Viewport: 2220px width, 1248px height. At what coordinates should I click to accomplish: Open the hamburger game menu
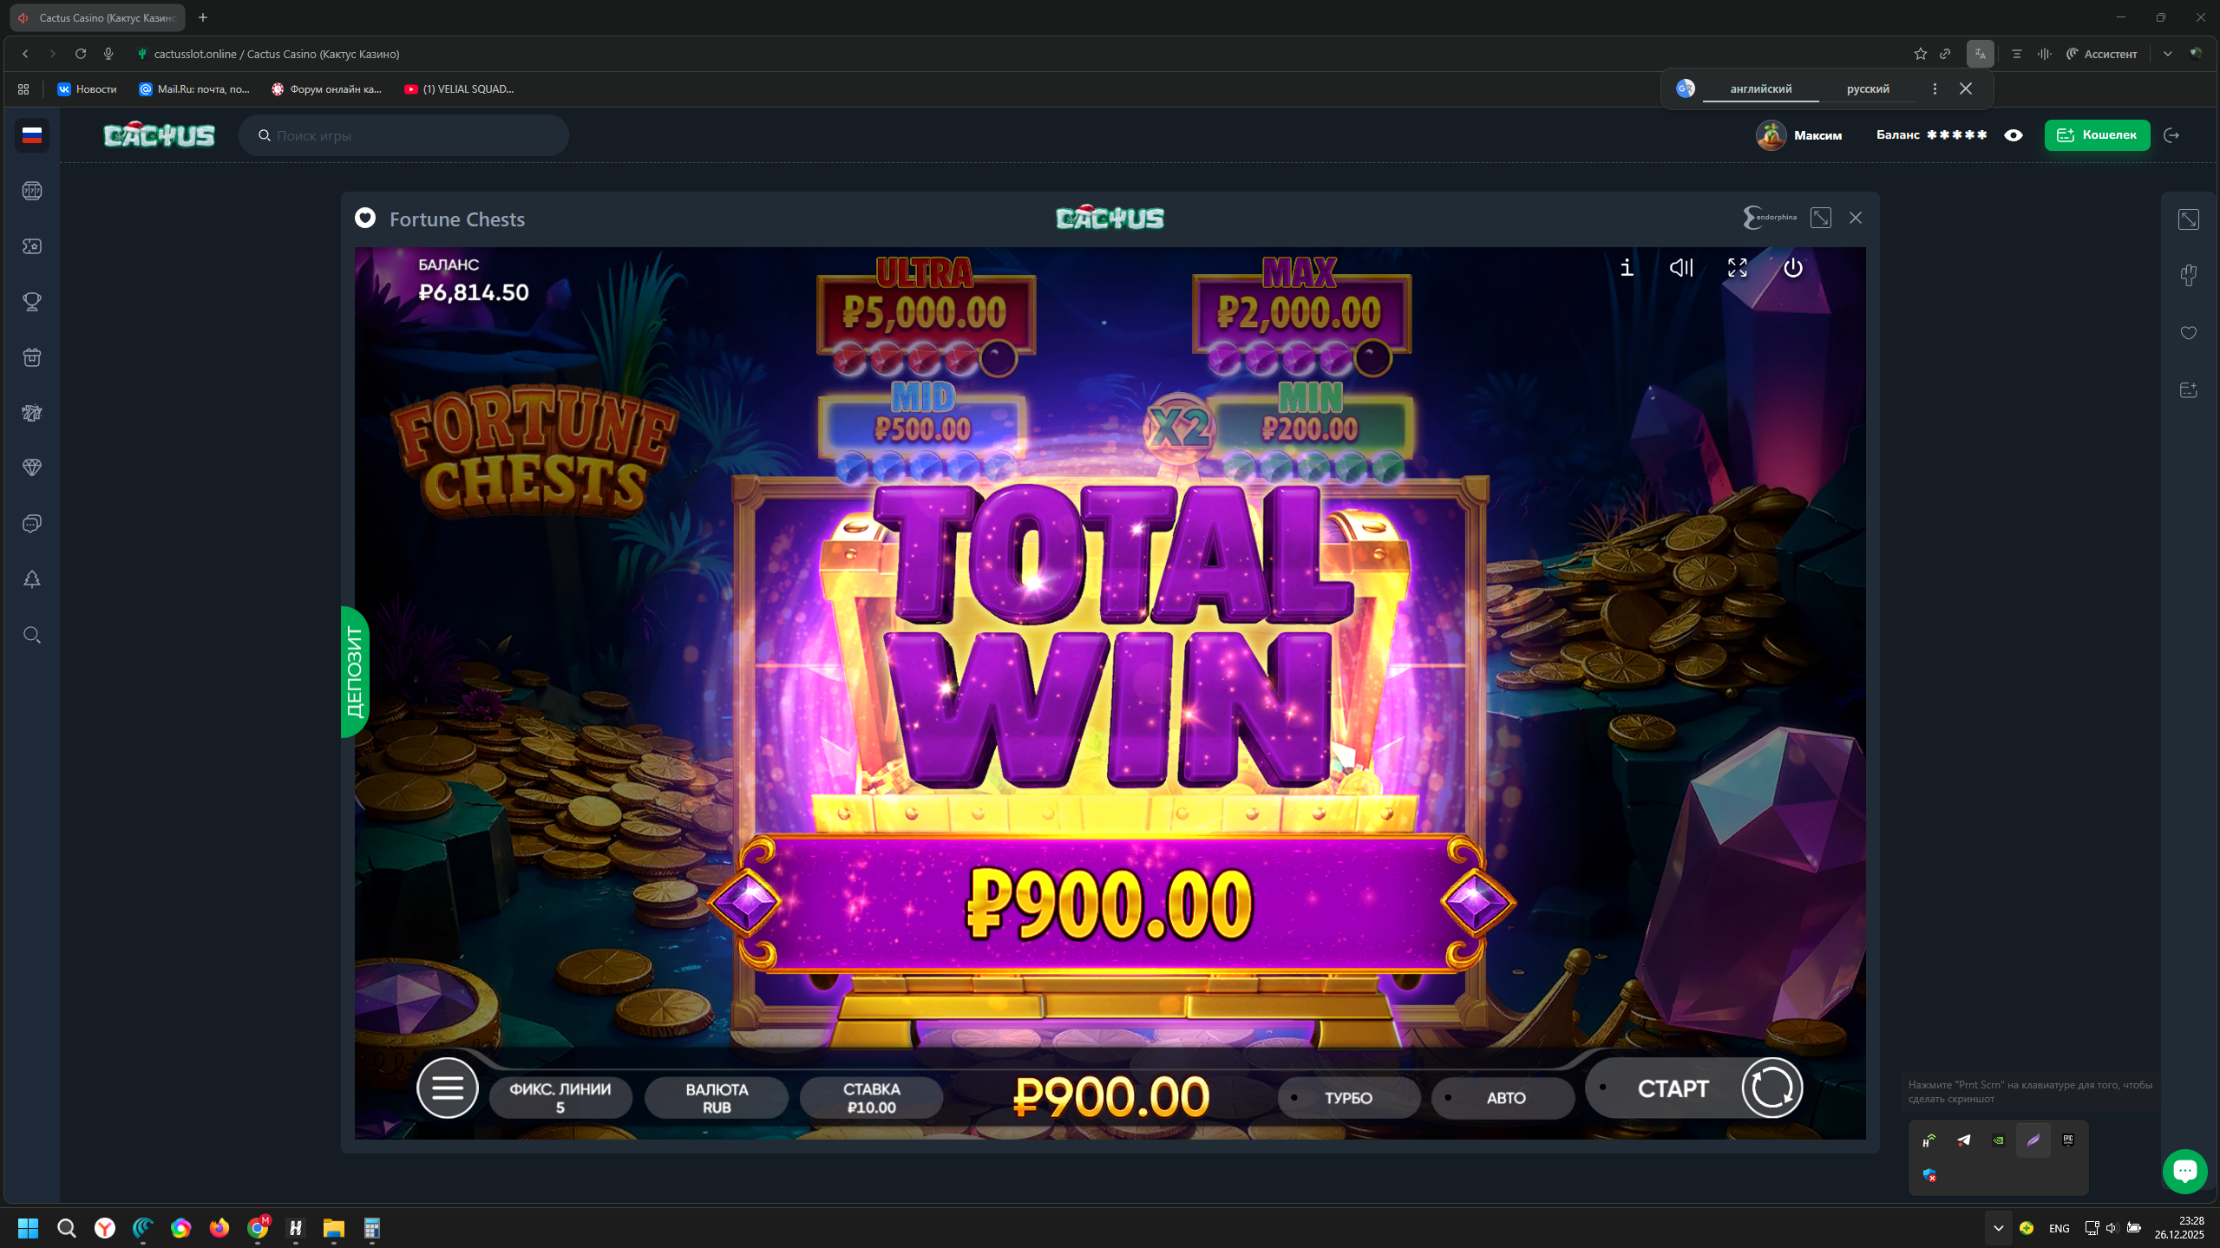coord(448,1088)
